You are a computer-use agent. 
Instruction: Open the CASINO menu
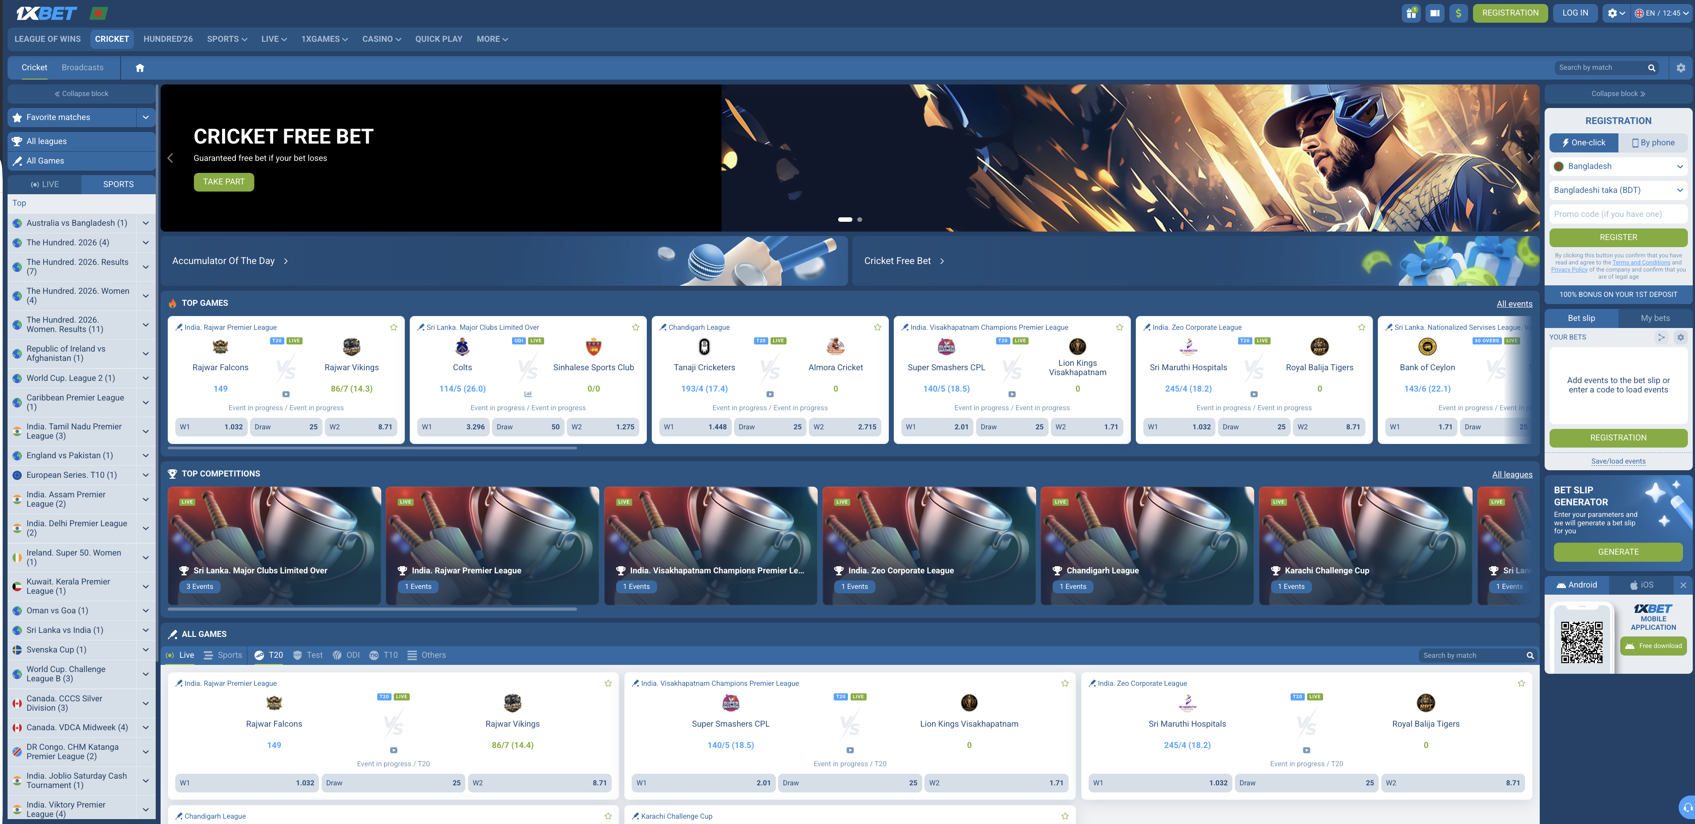click(x=382, y=39)
